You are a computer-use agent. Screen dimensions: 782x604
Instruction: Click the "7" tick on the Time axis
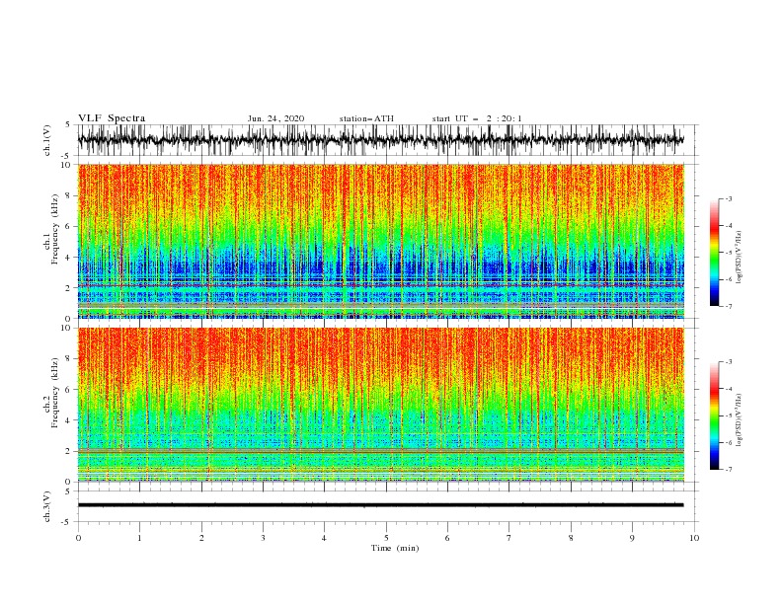[x=509, y=538]
